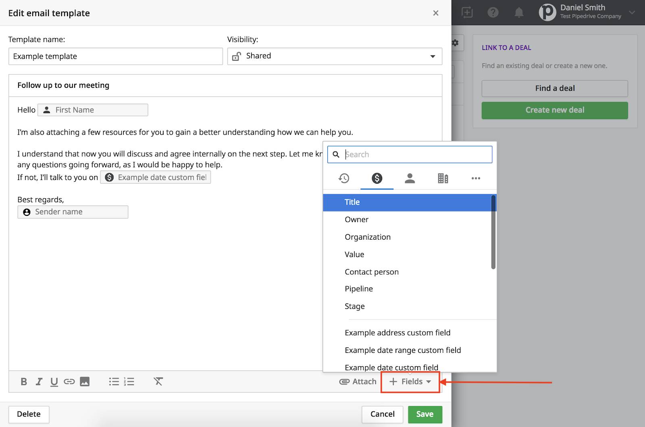Image resolution: width=645 pixels, height=427 pixels.
Task: Clear text formatting with the strikethrough-T icon
Action: click(158, 381)
